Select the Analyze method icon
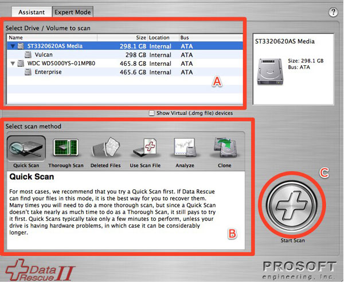The height and width of the screenshot is (282, 344). coord(185,148)
